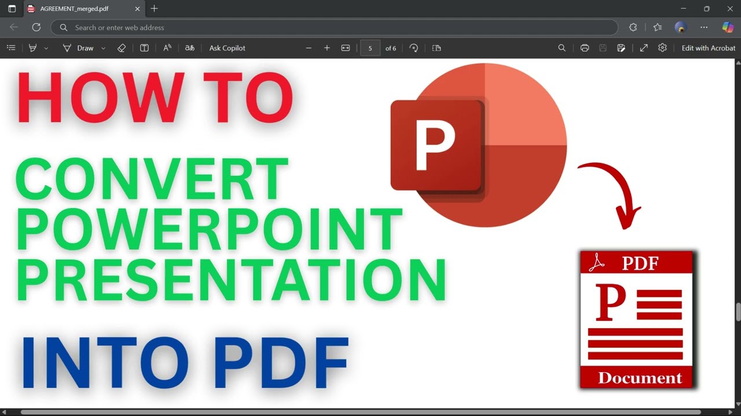The height and width of the screenshot is (416, 741).
Task: Click Edit with Acrobat
Action: (x=709, y=48)
